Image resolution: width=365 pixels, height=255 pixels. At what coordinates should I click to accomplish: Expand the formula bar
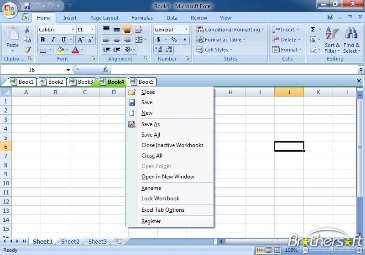coord(361,69)
